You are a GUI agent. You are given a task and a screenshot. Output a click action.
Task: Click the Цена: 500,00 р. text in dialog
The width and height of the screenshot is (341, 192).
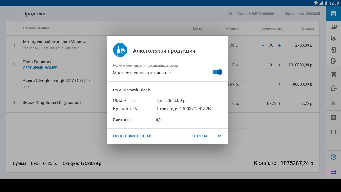point(171,101)
